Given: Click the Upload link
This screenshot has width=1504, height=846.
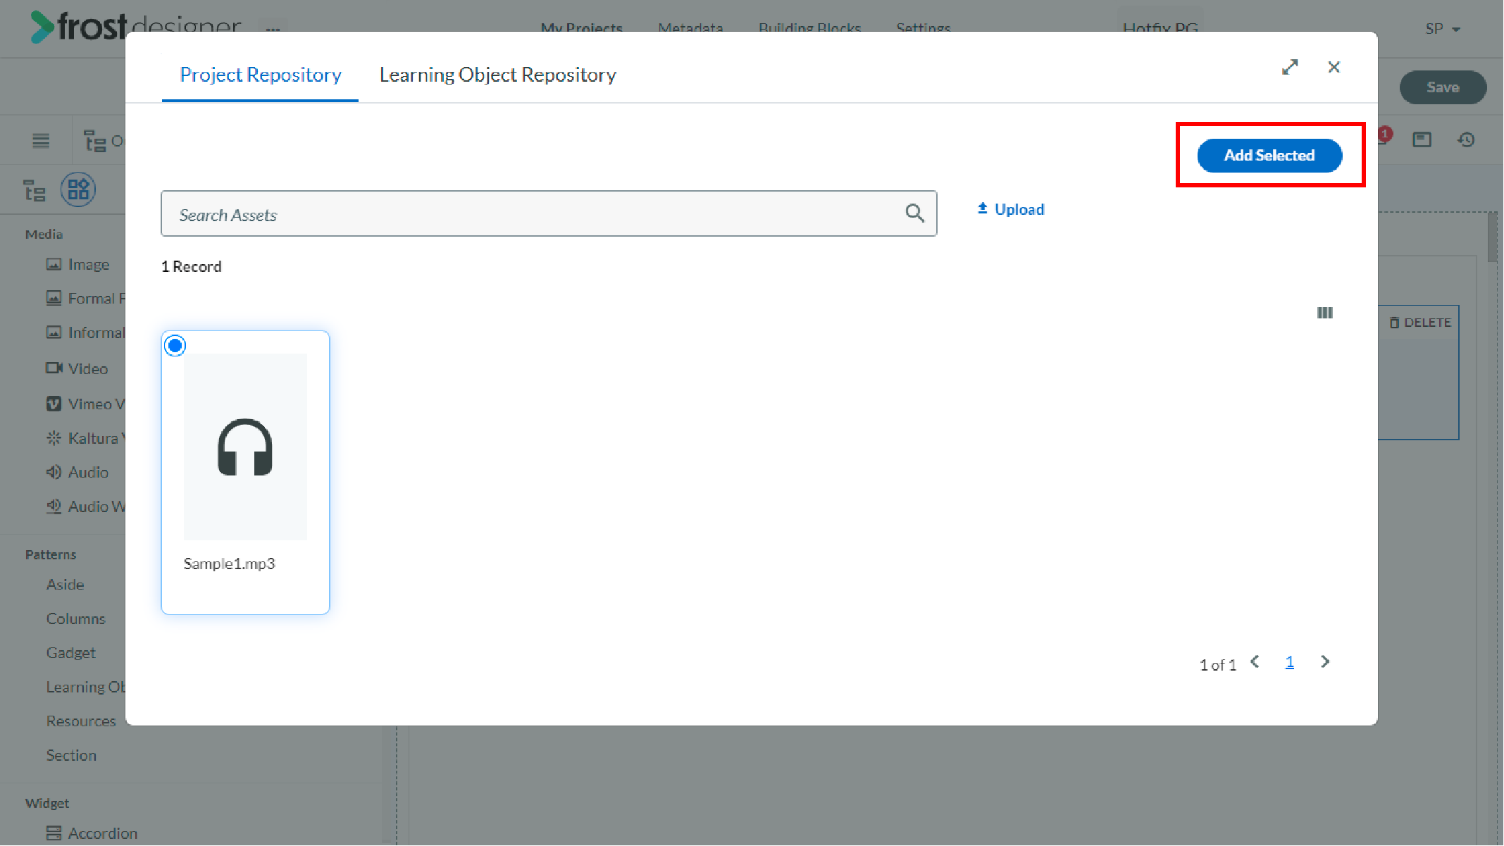Looking at the screenshot, I should (1011, 209).
